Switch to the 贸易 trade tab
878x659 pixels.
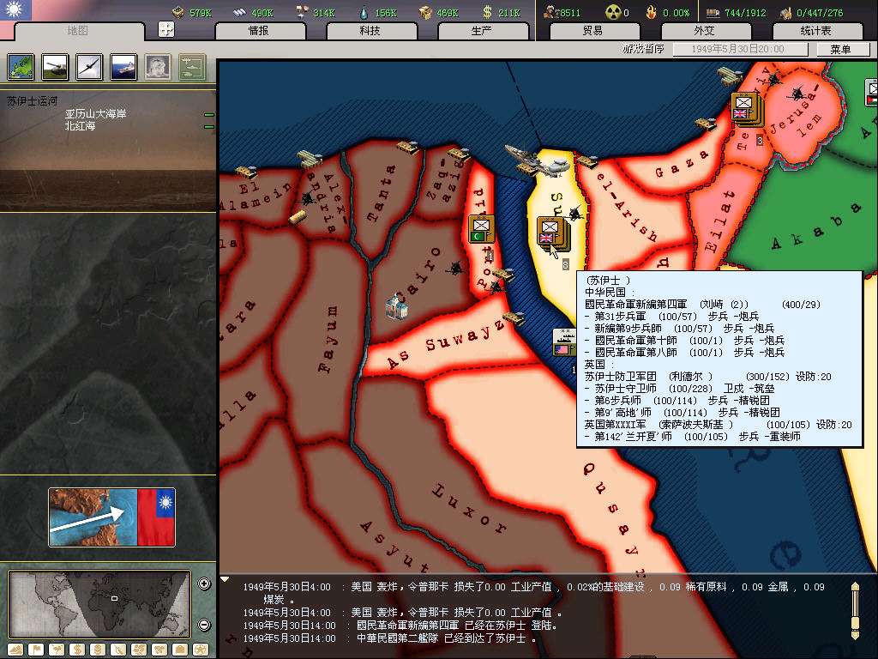593,31
